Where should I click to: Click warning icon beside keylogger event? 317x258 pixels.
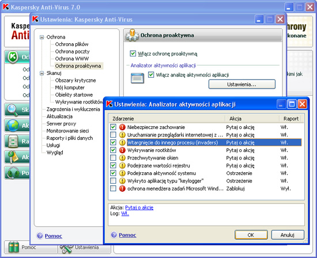pyautogui.click(x=122, y=181)
